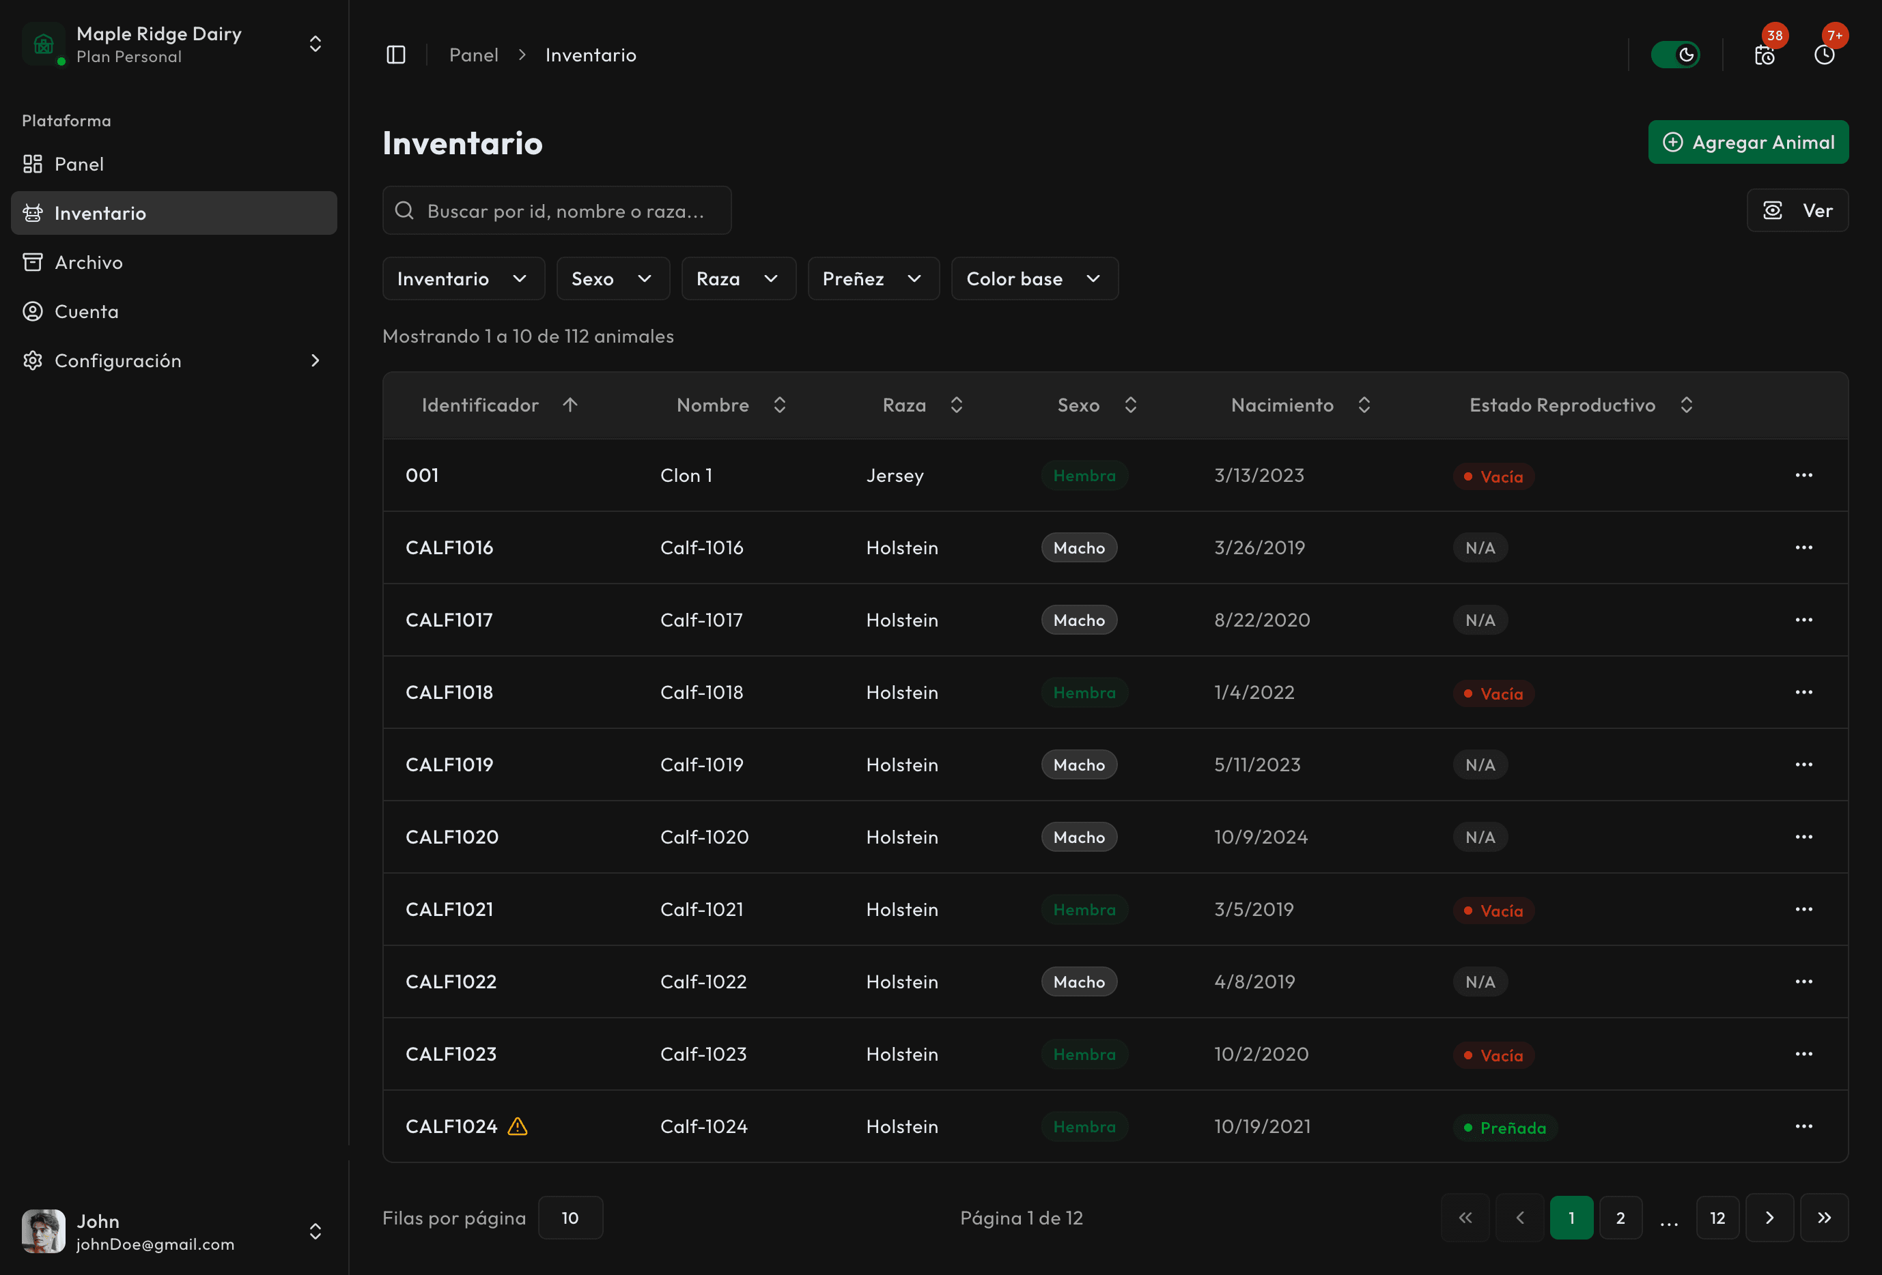Sort the table by Nacimiento column

[1364, 405]
